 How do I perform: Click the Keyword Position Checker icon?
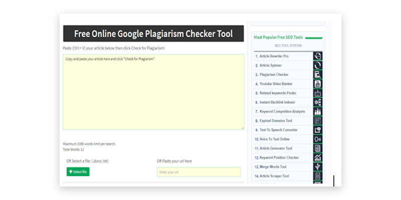[318, 157]
